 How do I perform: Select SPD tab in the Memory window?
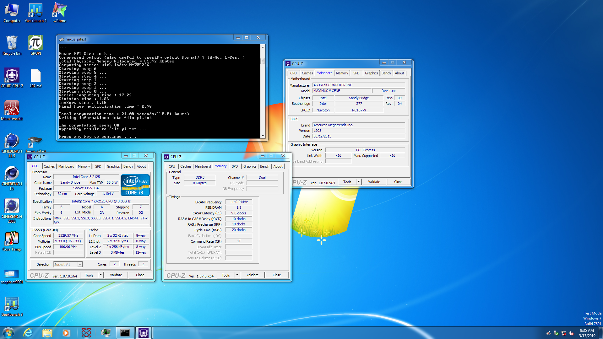(235, 166)
